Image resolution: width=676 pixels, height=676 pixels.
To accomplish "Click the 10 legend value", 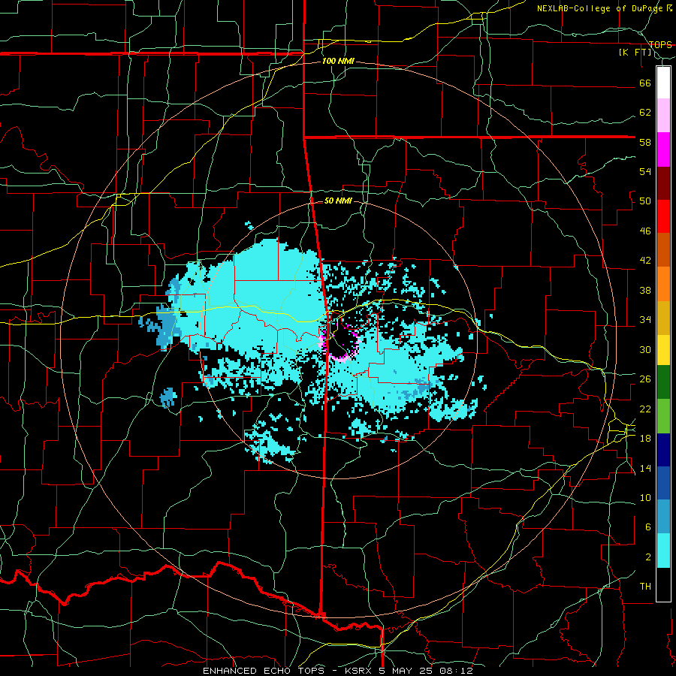I will click(645, 498).
